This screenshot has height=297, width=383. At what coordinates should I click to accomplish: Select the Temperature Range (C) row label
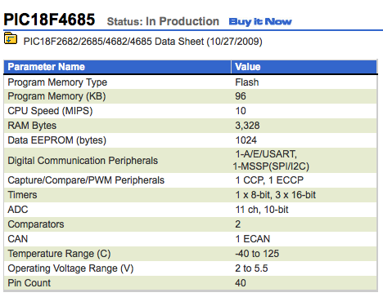coord(59,254)
